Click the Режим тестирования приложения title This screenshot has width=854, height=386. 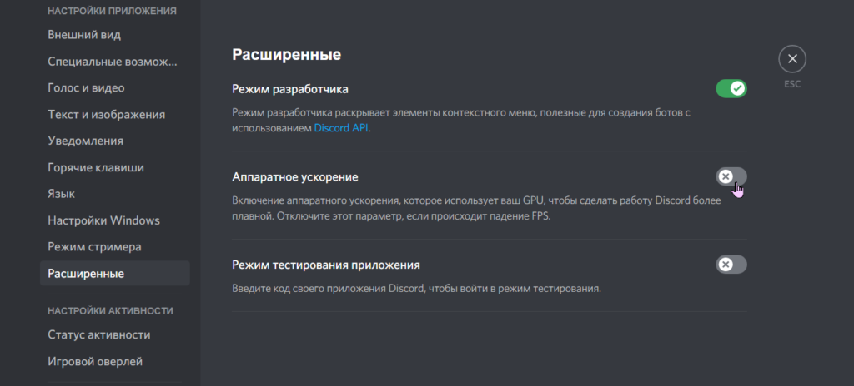point(325,265)
